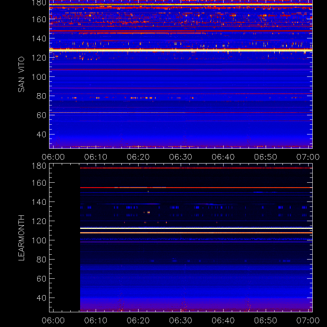This screenshot has width=327, height=327.
Task: Select the 120 tick label on San Vito axis
Action: coord(39,58)
